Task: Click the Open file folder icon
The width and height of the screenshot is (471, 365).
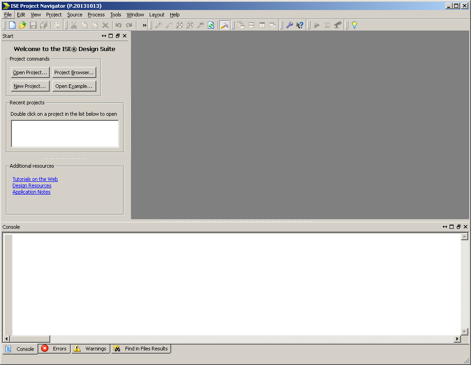Action: 22,25
